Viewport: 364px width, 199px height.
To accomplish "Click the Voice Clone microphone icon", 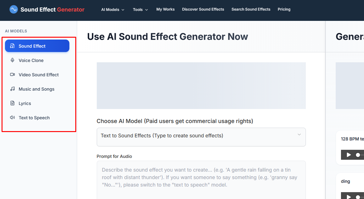I will [x=12, y=60].
